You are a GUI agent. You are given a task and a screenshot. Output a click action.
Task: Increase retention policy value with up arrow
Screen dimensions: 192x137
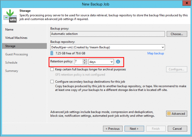84,60
